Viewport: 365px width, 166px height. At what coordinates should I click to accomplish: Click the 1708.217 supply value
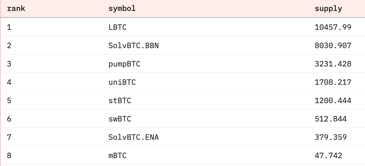point(333,82)
